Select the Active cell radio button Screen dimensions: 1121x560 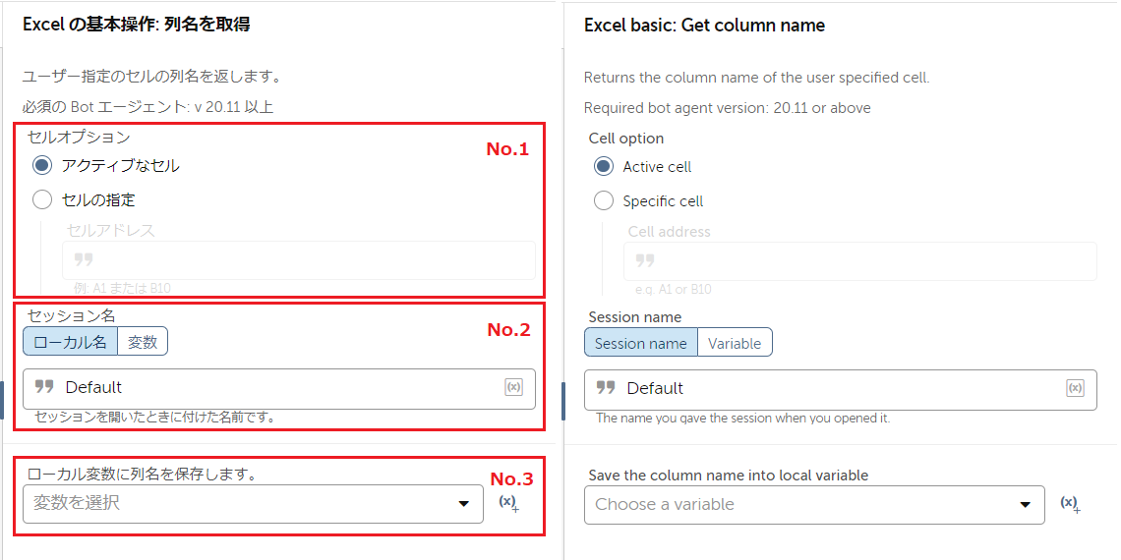(604, 166)
